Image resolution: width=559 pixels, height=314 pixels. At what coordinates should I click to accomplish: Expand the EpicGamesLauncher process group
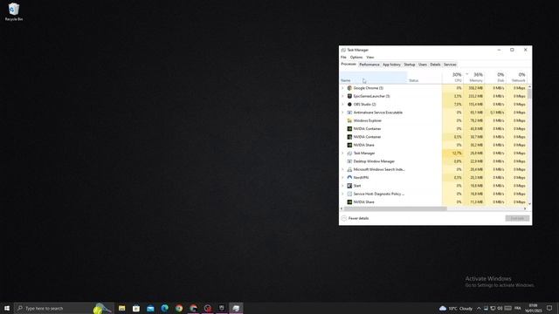(342, 96)
